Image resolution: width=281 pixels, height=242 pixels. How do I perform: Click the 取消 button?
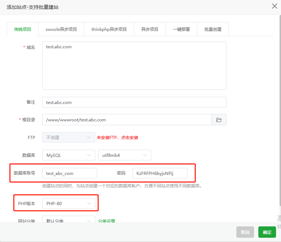(245, 232)
